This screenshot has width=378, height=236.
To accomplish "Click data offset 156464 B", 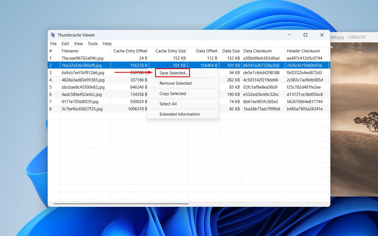I will tap(209, 65).
